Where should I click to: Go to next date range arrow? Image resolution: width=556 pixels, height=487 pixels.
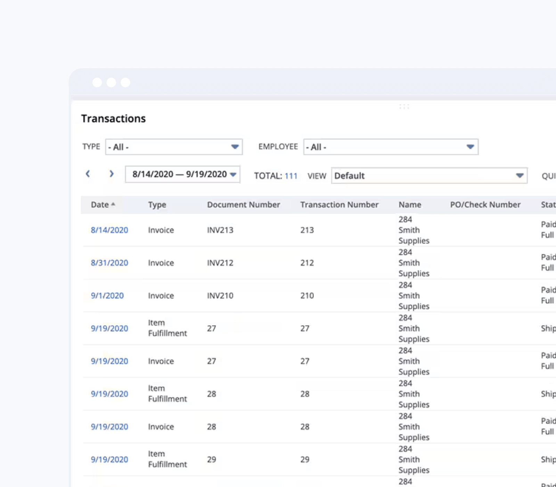pos(112,174)
